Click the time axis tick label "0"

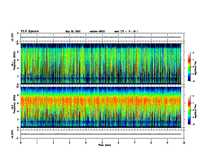(x=21, y=143)
